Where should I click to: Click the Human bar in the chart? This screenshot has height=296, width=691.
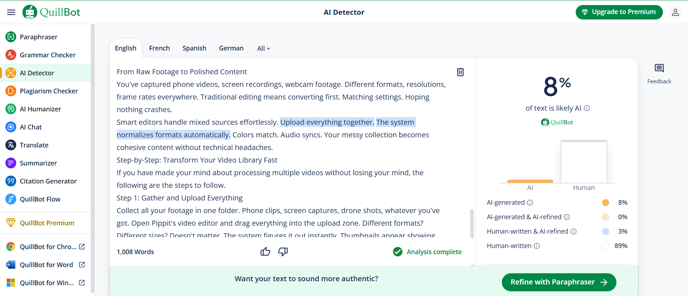point(584,162)
